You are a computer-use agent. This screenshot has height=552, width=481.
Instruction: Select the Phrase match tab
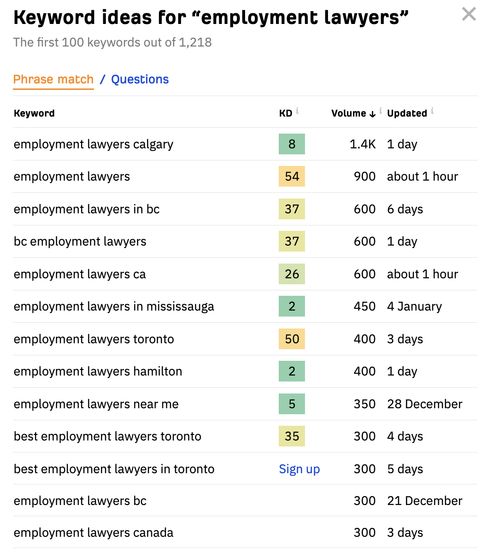point(53,79)
